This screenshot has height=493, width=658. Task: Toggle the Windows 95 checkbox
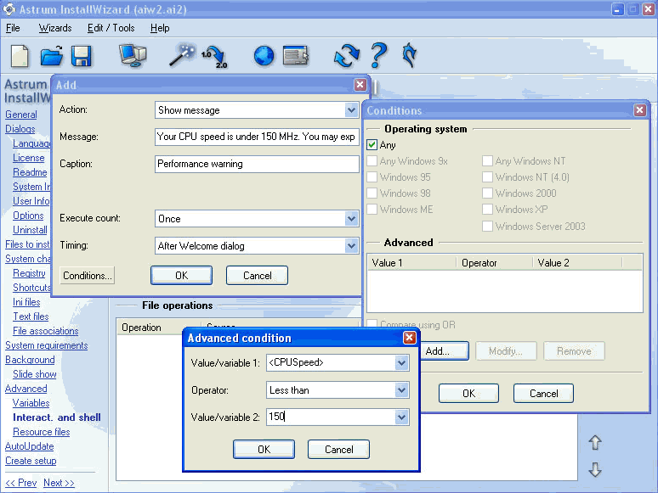(372, 177)
